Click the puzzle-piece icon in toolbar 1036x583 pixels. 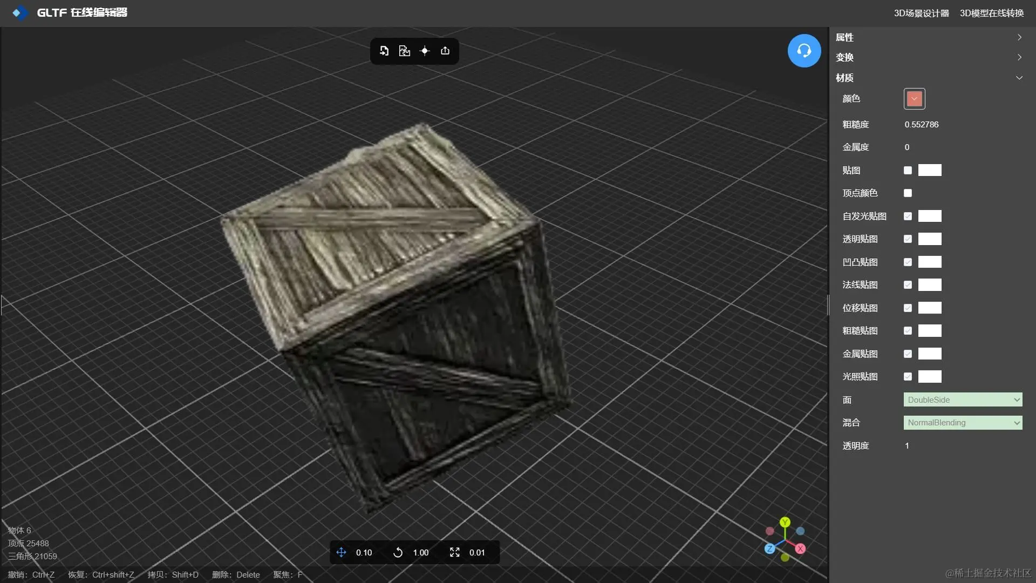point(404,51)
